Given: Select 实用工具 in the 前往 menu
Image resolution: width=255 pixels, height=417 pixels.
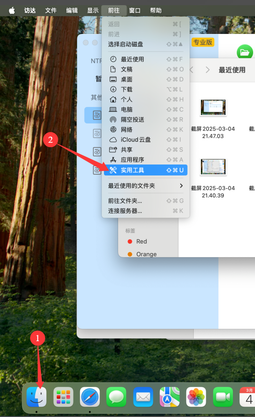Looking at the screenshot, I should [145, 170].
